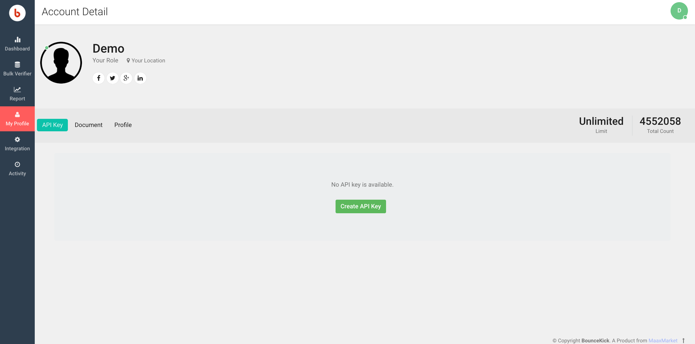The width and height of the screenshot is (695, 344).
Task: Click the Activity sidebar icon
Action: 17,168
